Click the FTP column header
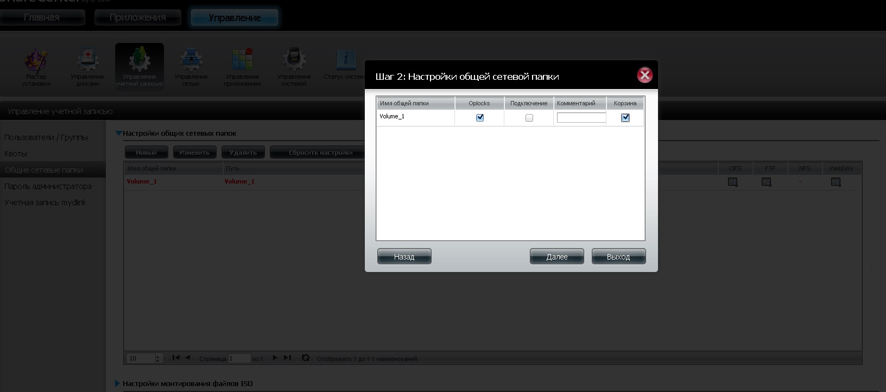This screenshot has width=886, height=392. tap(770, 168)
